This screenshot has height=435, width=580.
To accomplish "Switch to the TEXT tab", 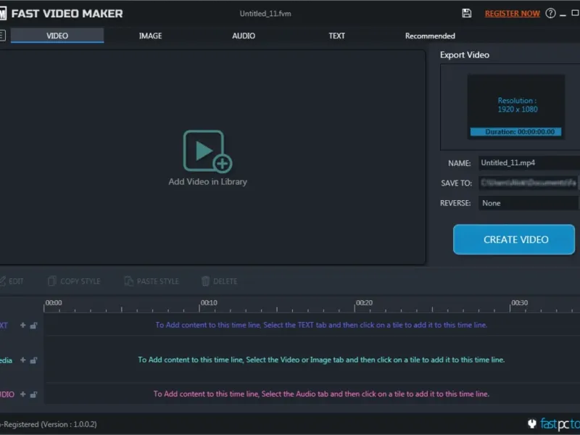I will click(336, 36).
